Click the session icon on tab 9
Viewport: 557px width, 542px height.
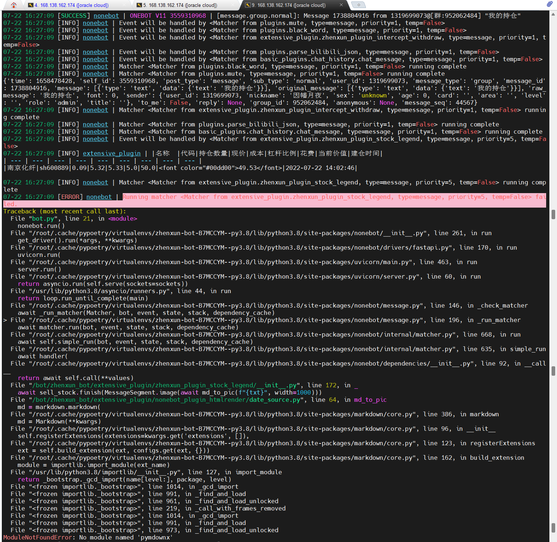[x=248, y=5]
